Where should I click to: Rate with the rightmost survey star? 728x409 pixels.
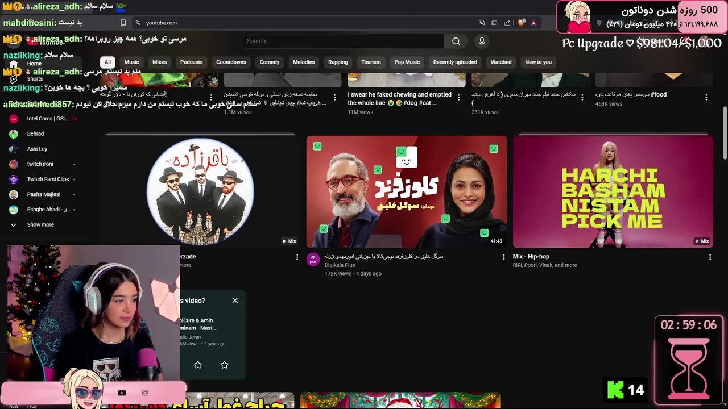click(224, 365)
